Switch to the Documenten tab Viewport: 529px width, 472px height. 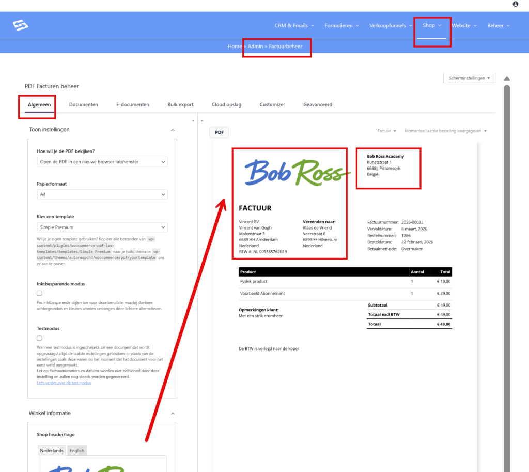(83, 104)
